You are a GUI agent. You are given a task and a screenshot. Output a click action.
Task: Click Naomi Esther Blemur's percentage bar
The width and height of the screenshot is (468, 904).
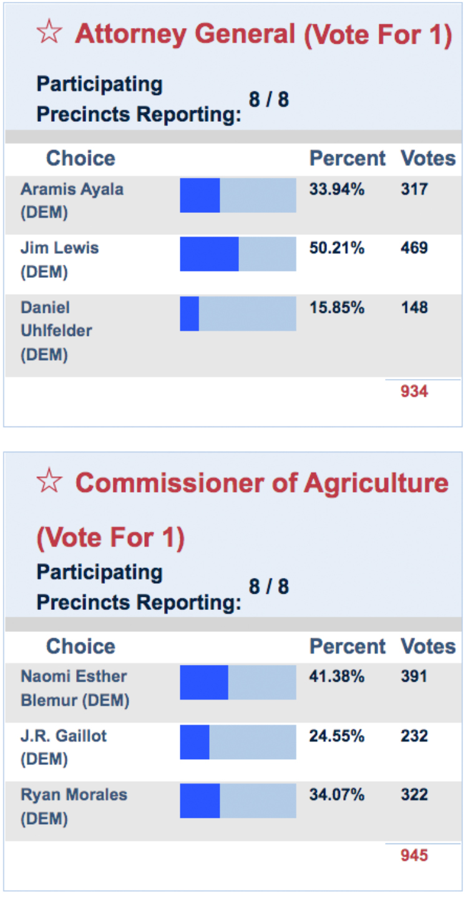238,682
